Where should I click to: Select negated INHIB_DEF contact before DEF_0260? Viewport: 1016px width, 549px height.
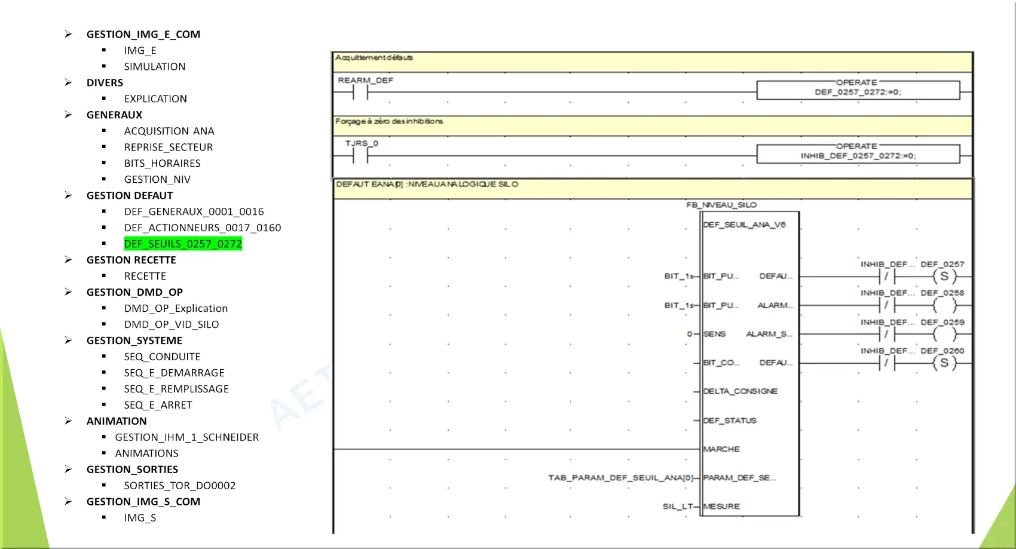click(x=887, y=363)
